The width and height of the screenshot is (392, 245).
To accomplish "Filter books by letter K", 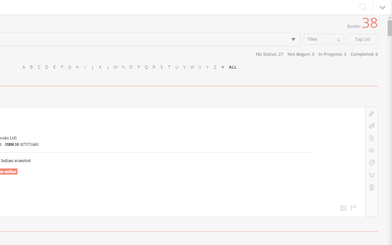I will 100,67.
